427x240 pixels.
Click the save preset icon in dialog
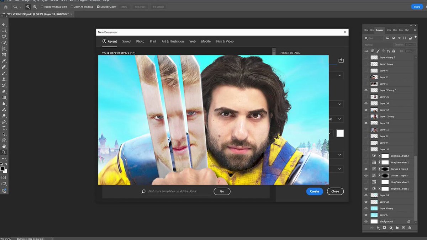341,60
